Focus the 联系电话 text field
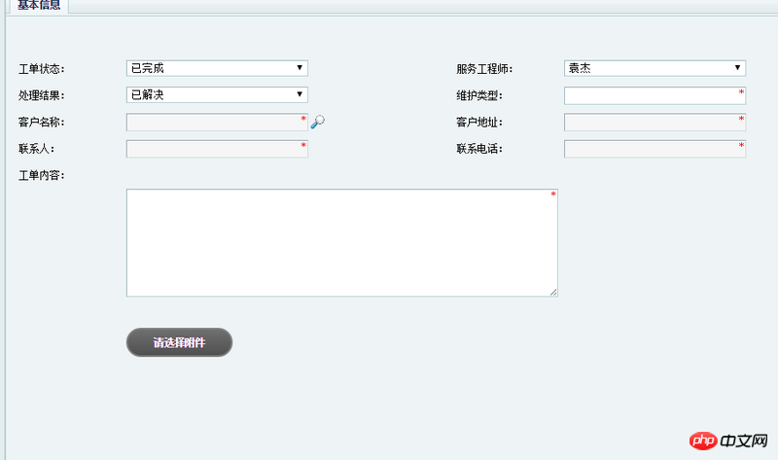The height and width of the screenshot is (460, 778). point(654,149)
